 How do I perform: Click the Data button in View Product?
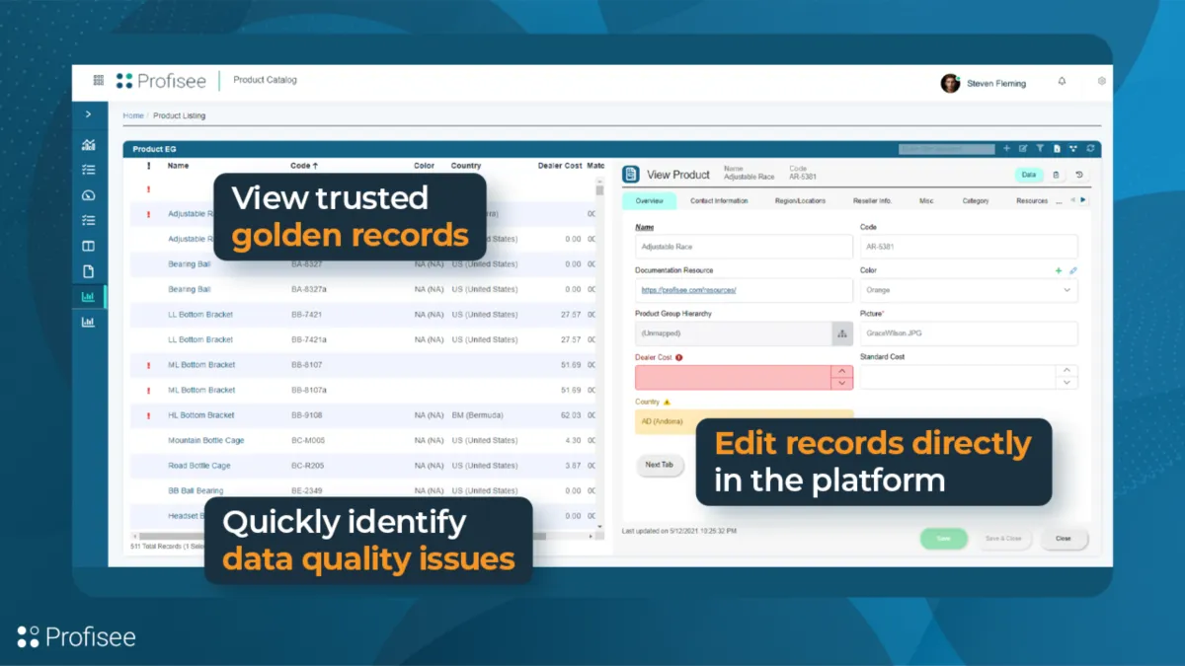pos(1029,175)
